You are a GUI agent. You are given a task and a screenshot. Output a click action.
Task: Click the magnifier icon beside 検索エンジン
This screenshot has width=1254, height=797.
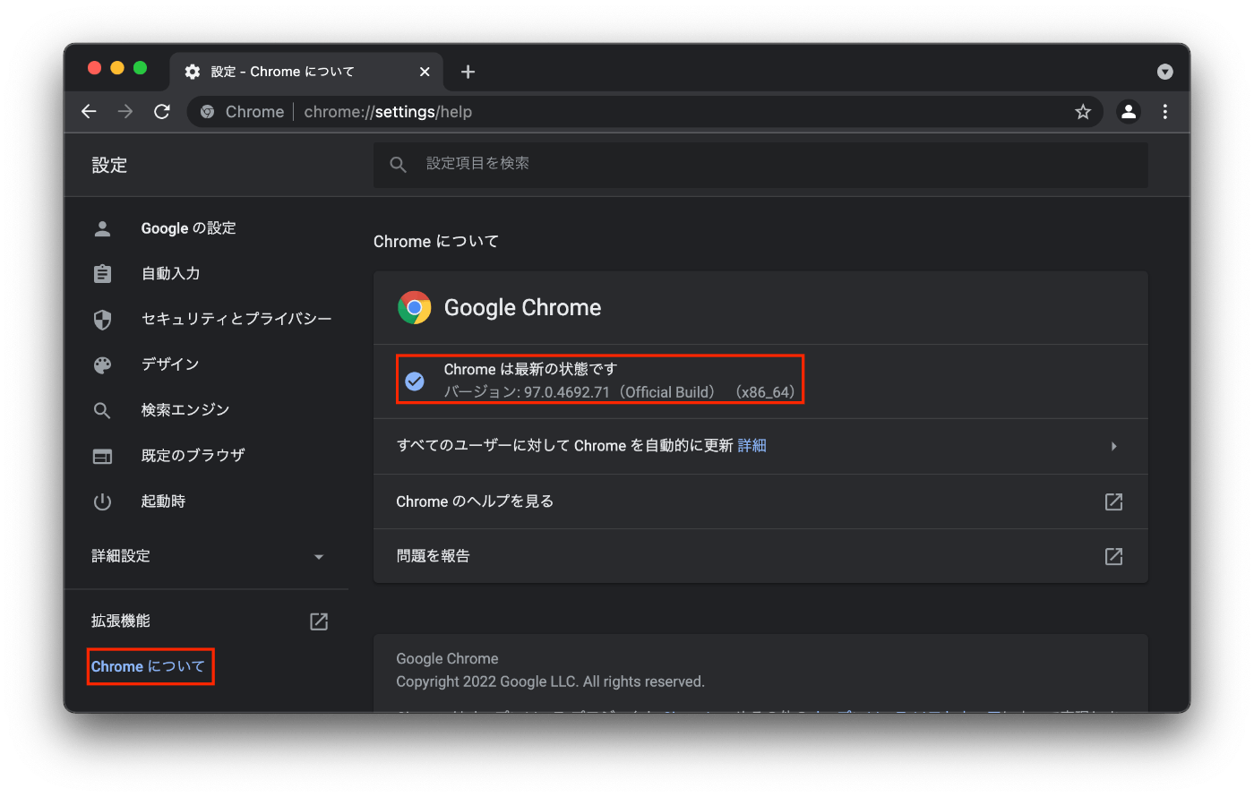(103, 410)
